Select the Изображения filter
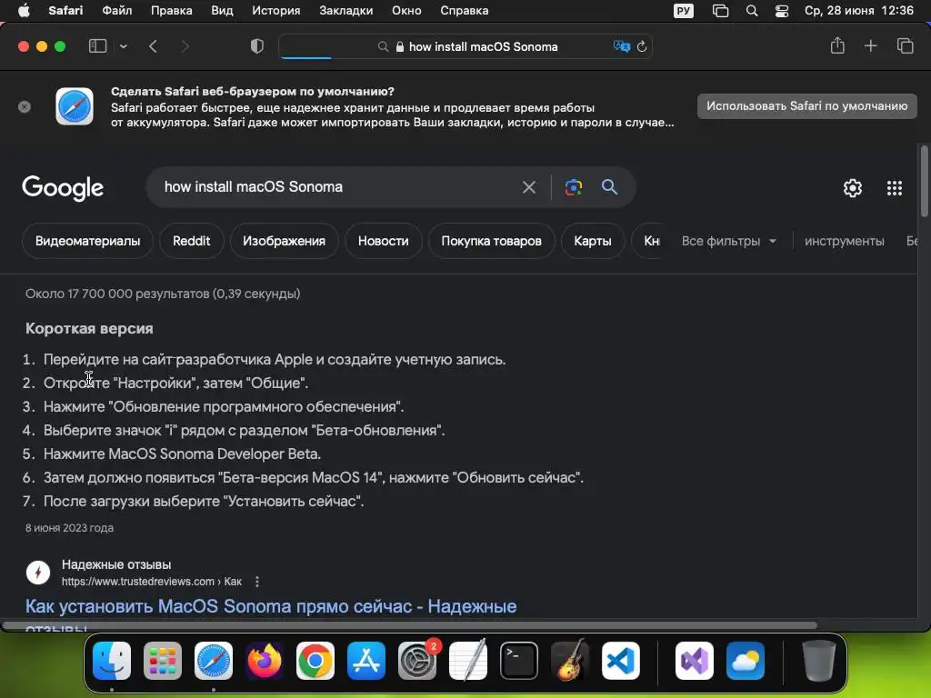 point(284,241)
